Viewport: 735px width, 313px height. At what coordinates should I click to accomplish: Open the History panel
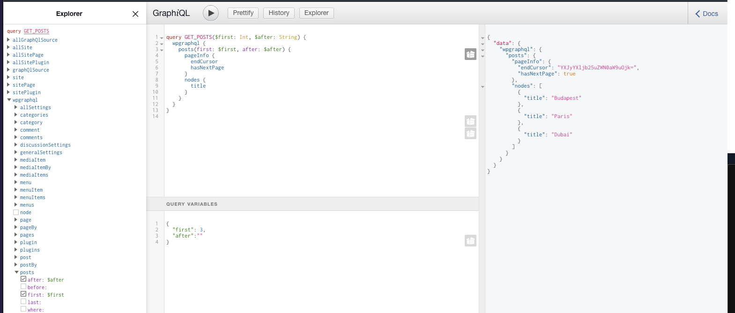pyautogui.click(x=279, y=13)
